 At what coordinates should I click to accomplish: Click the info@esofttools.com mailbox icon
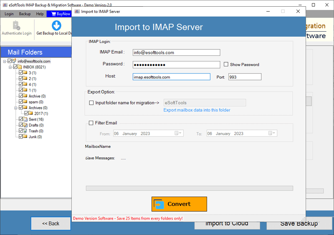[14, 61]
